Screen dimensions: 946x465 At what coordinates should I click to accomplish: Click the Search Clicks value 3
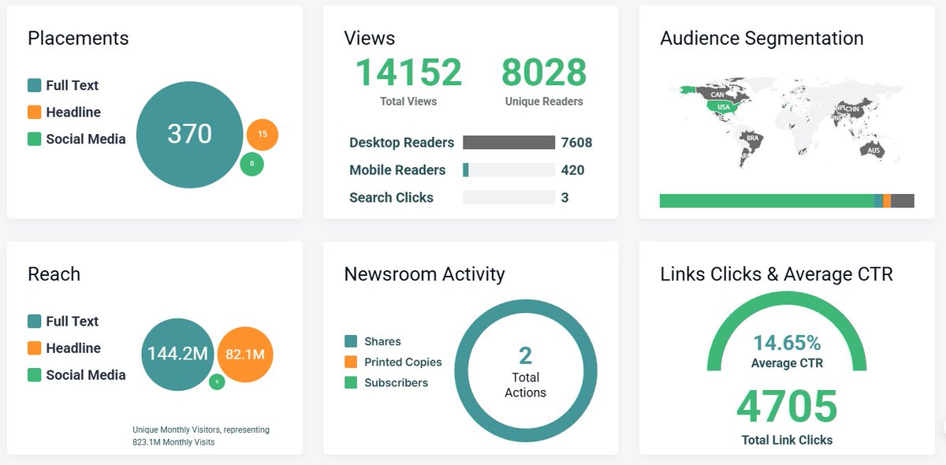tap(565, 198)
